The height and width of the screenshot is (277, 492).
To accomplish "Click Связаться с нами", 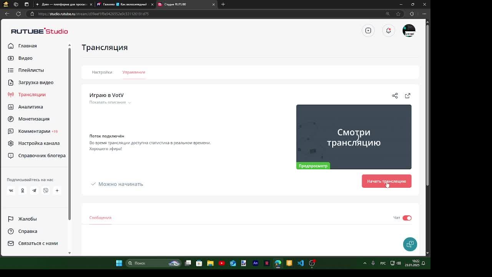I will click(x=33, y=243).
